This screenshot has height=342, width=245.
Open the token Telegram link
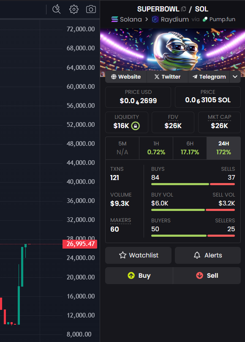[209, 77]
